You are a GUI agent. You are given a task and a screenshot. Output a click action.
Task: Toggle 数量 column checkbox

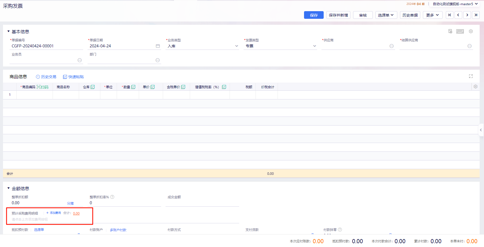pyautogui.click(x=133, y=87)
